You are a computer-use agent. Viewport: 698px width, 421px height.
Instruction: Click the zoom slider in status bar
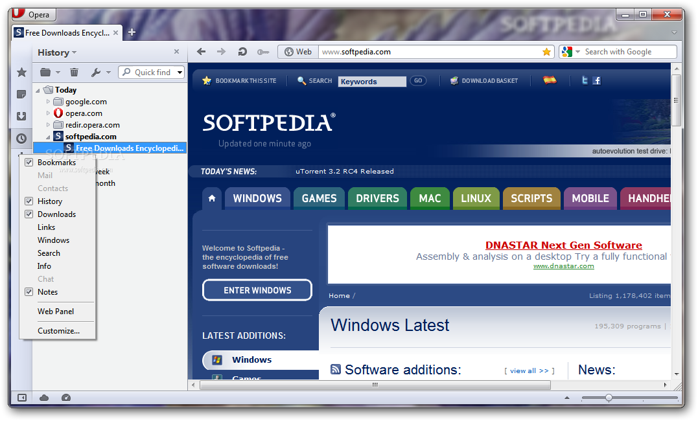(629, 398)
